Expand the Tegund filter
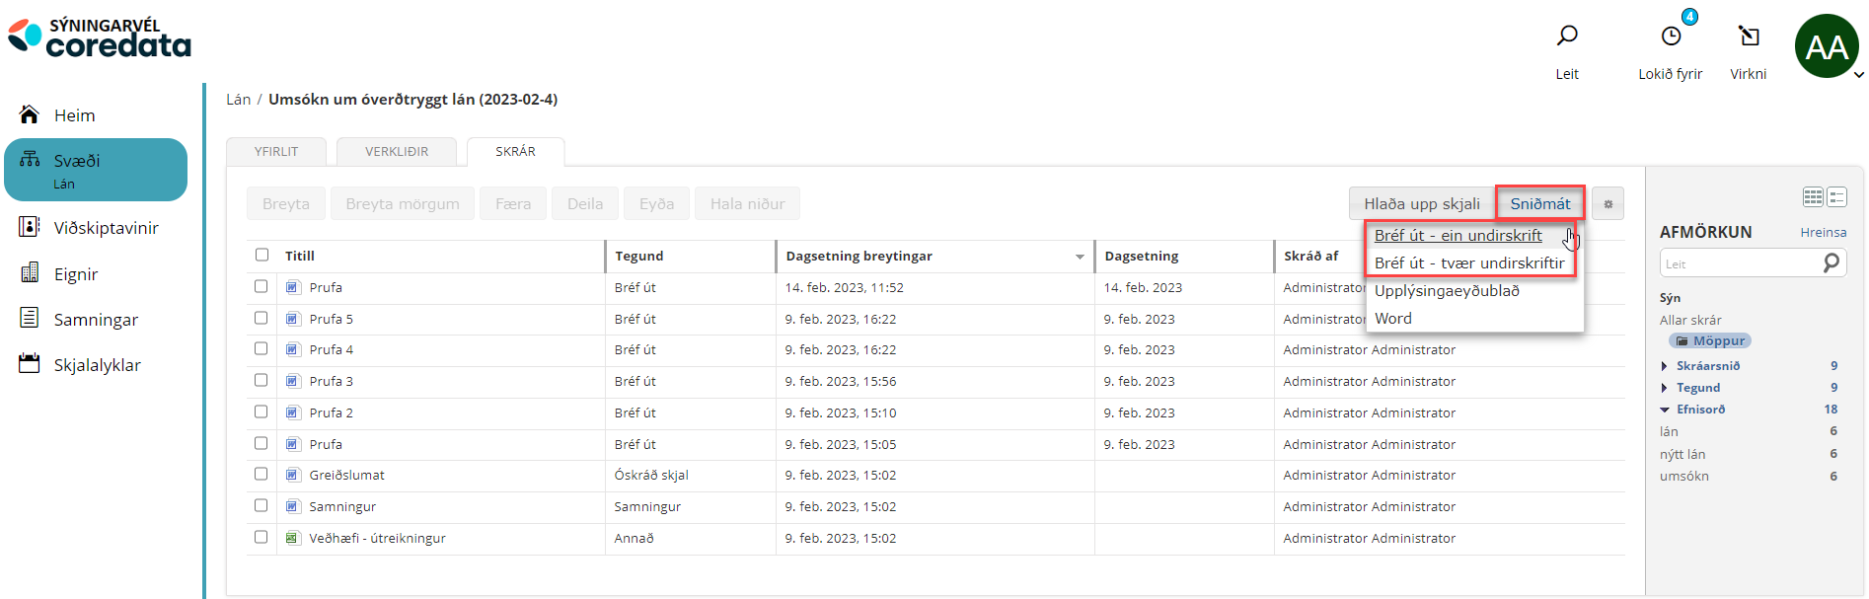The width and height of the screenshot is (1869, 599). (1665, 388)
